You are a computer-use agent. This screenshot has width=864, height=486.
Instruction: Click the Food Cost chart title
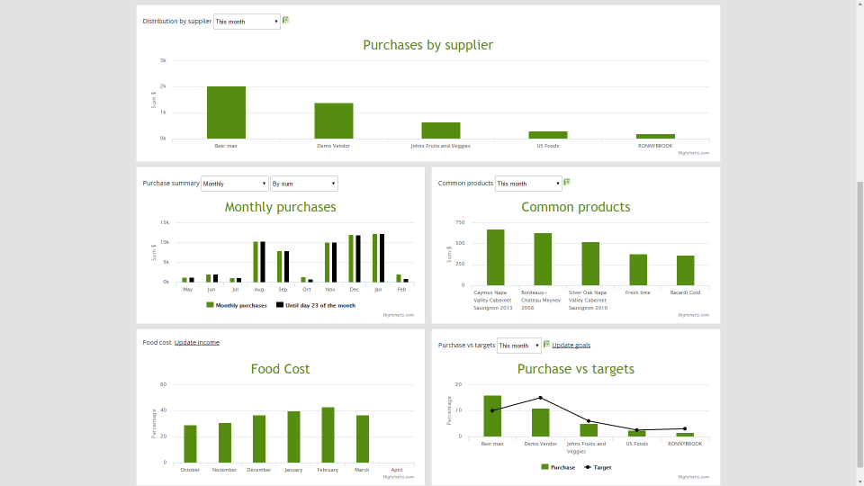(x=280, y=369)
